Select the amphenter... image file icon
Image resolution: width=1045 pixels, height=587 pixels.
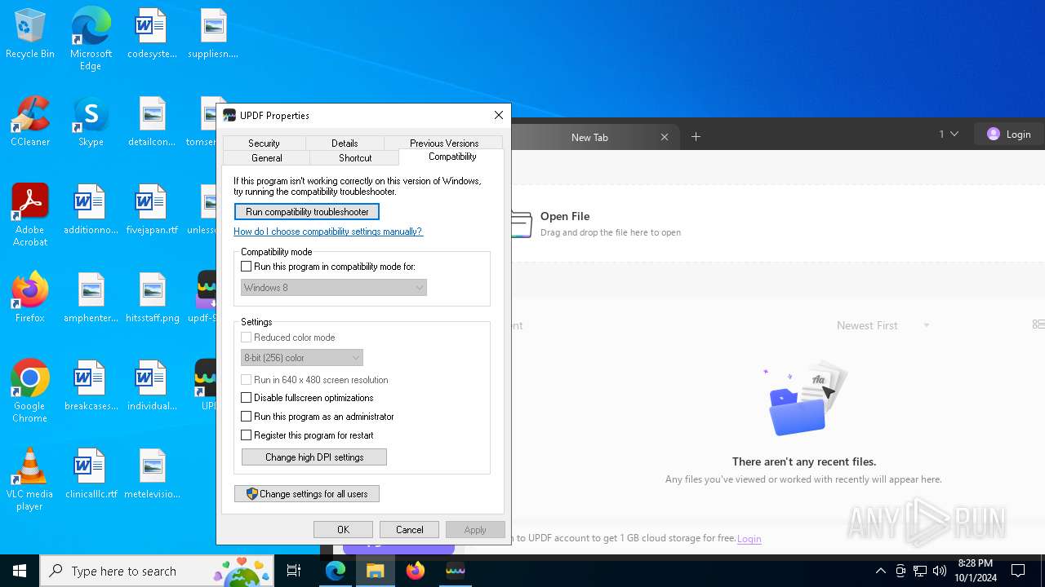[91, 298]
